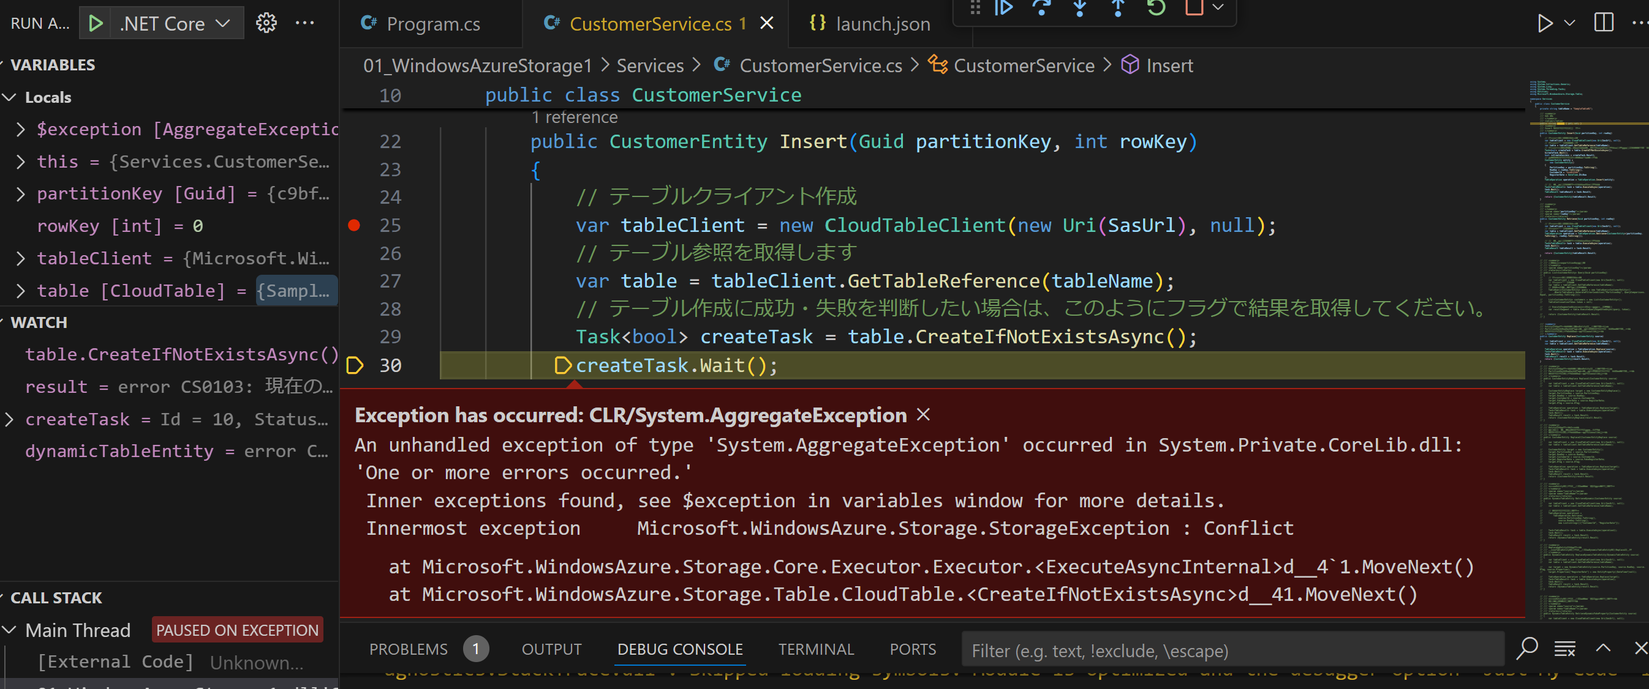Screen dimensions: 1649x689
Task: Start debugging with the green play button
Action: point(96,23)
